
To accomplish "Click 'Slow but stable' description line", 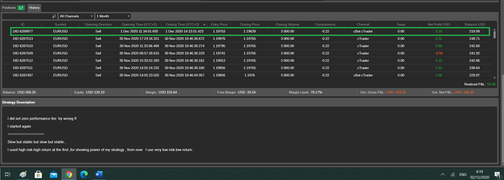I will pos(37,142).
